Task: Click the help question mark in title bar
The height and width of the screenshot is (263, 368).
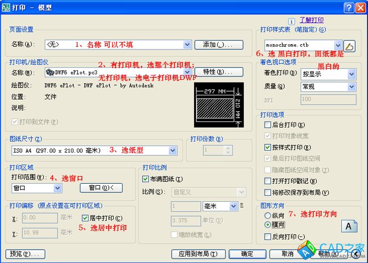Action: [x=349, y=8]
